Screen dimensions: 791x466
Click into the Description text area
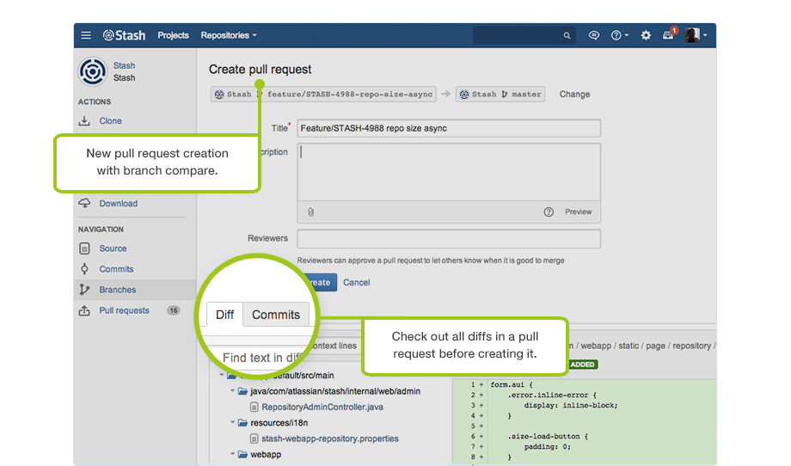coord(449,172)
